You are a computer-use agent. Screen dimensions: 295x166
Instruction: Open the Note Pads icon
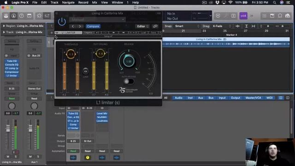(x=272, y=16)
